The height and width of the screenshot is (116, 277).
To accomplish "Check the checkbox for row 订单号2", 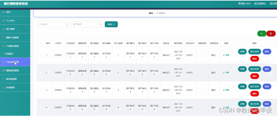I will (x=40, y=72).
